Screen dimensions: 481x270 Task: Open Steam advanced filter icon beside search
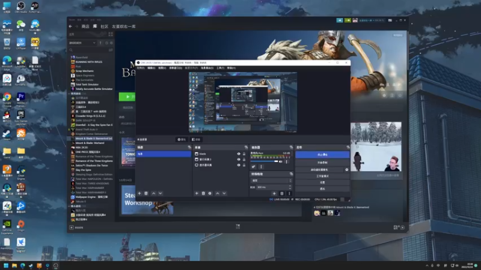coord(111,50)
